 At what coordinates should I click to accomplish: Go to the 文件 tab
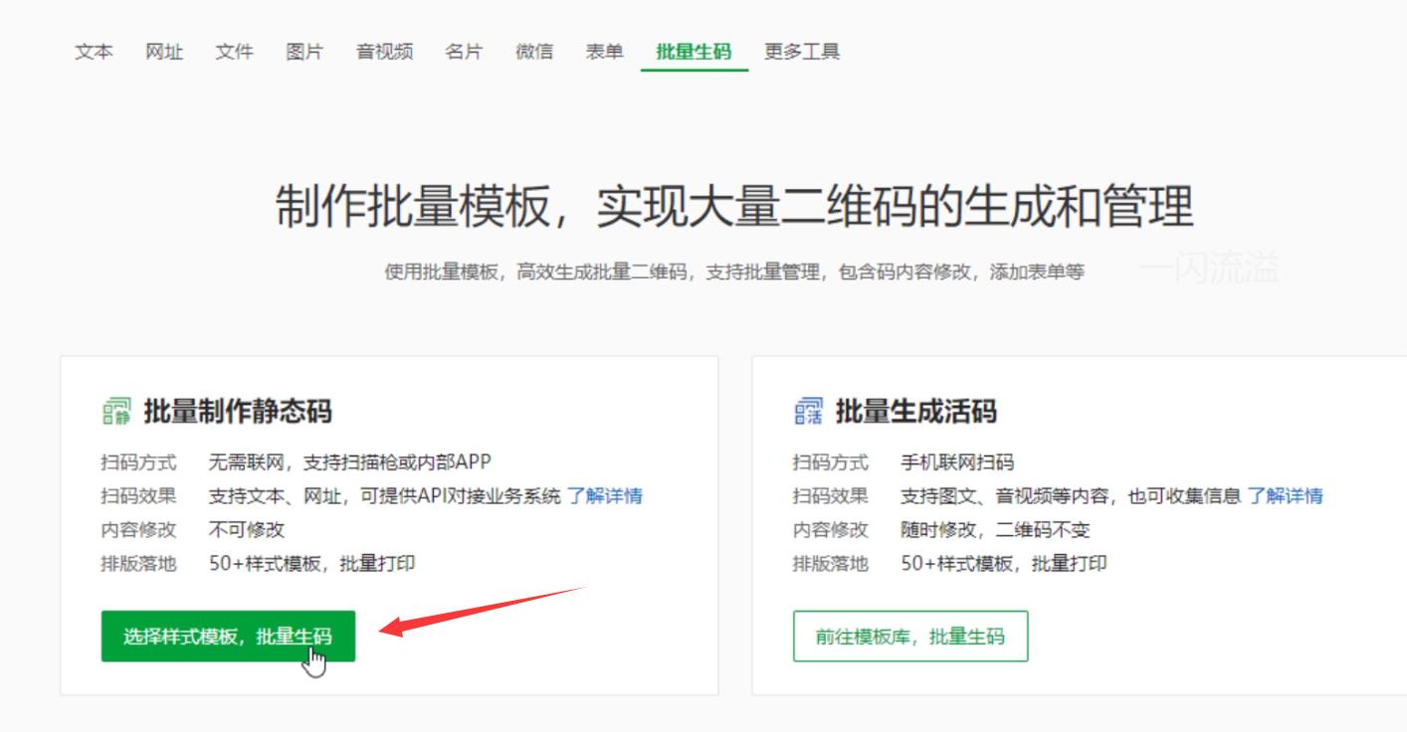[x=234, y=51]
